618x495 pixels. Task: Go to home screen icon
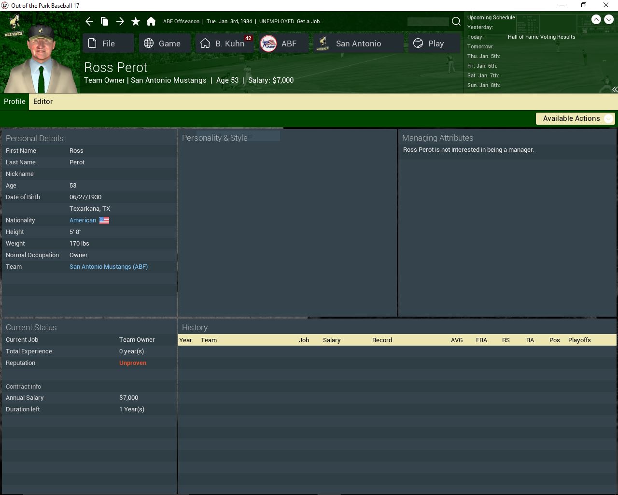tap(151, 21)
